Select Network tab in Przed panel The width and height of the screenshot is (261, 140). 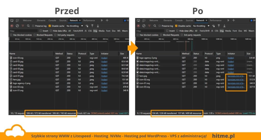click(74, 20)
